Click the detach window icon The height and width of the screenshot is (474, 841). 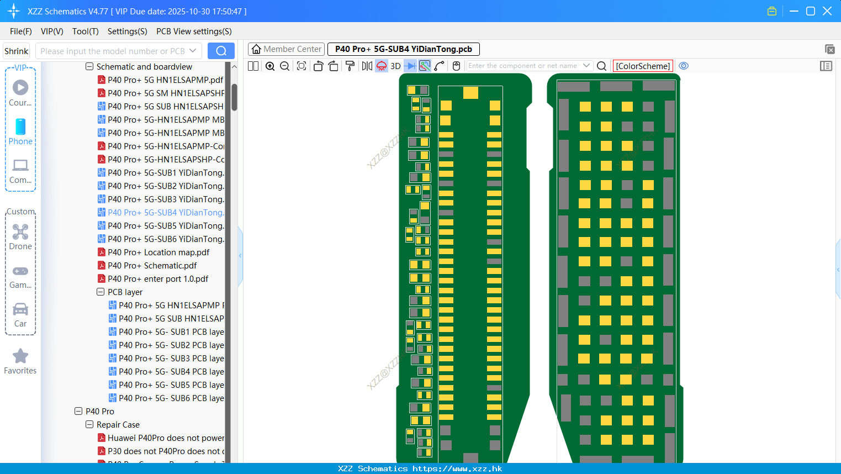coord(829,49)
